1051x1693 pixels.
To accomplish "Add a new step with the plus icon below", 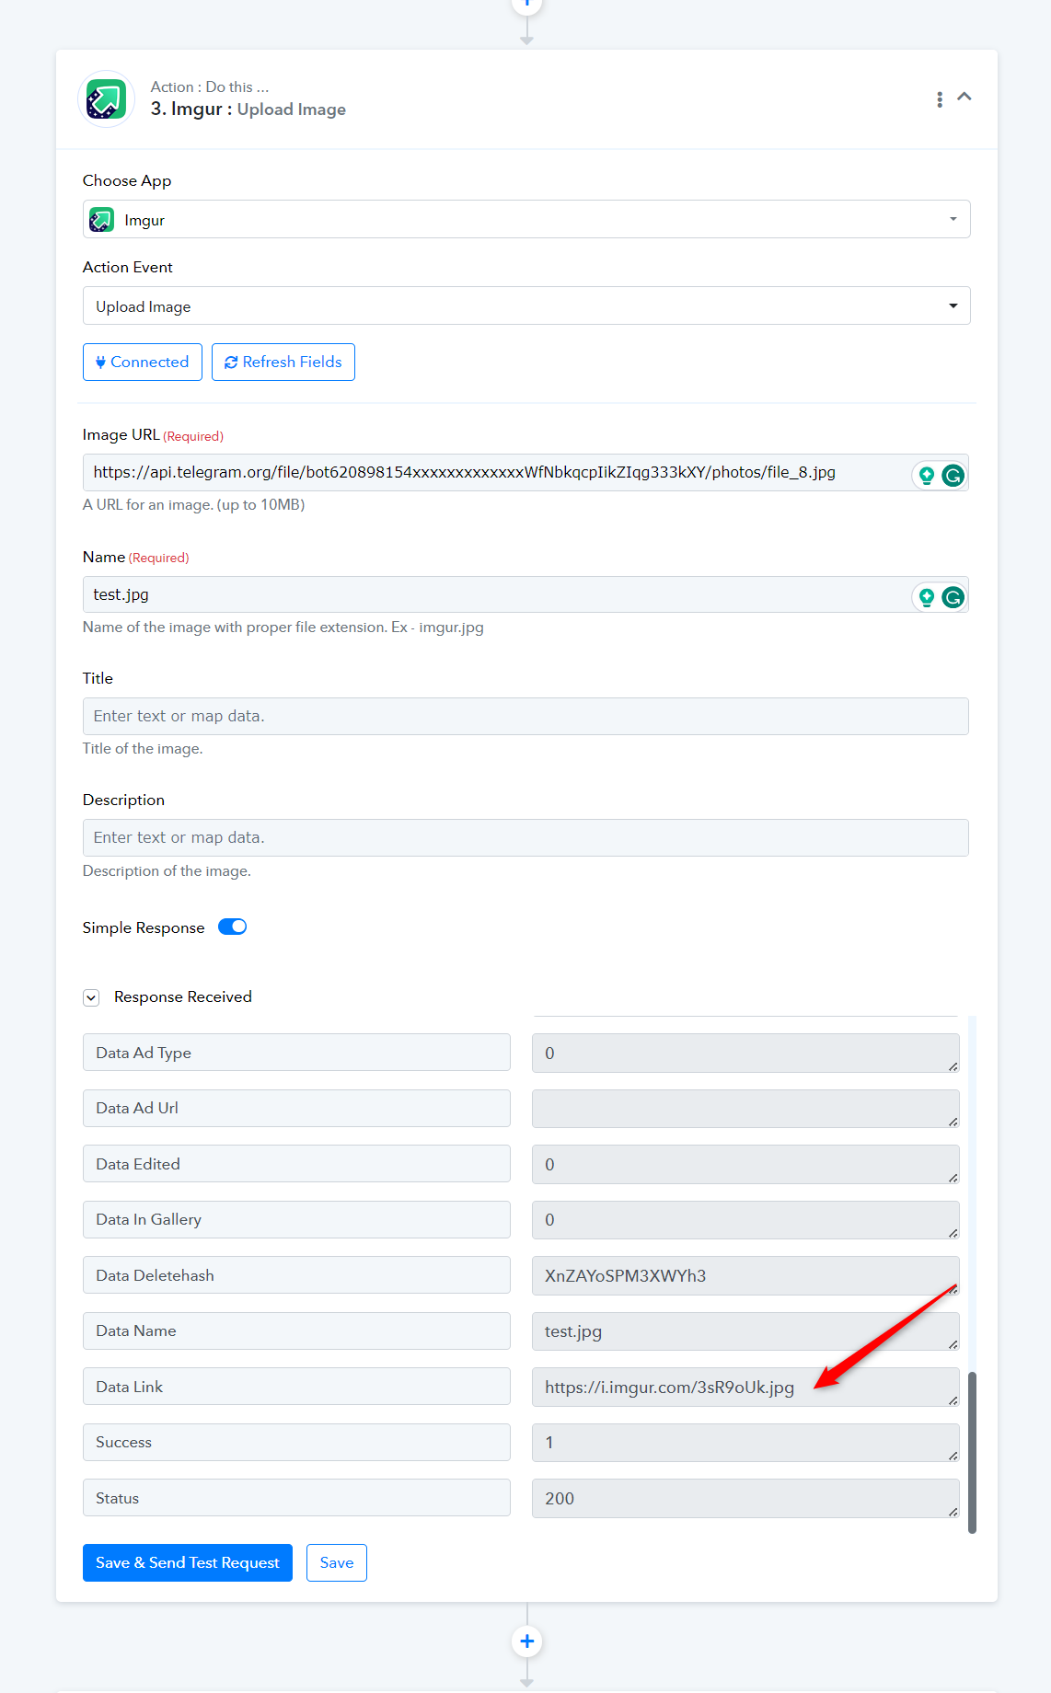I will (x=526, y=1641).
